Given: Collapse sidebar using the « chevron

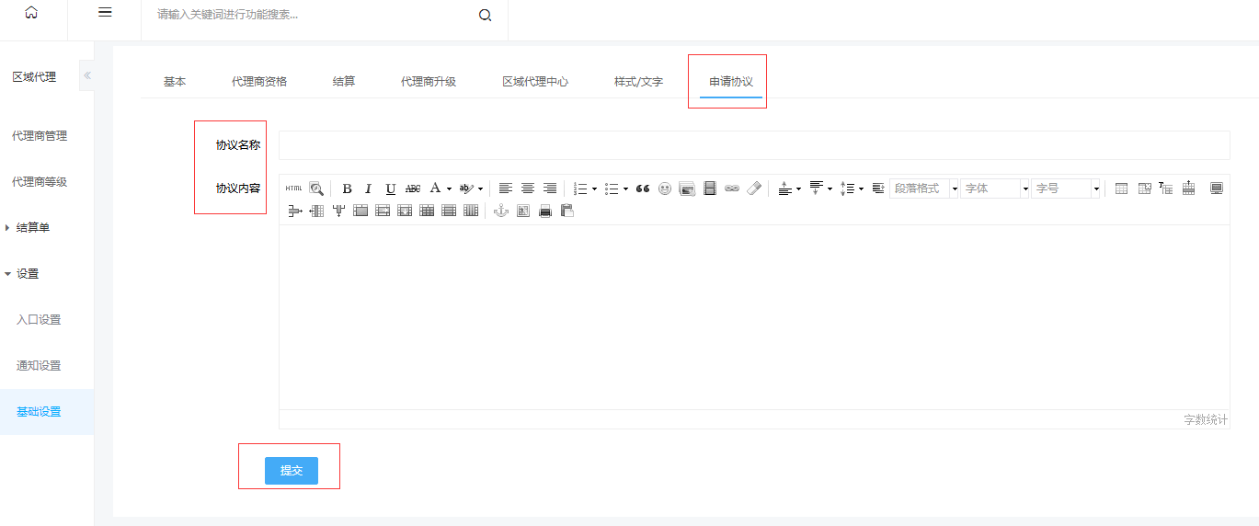Looking at the screenshot, I should point(87,75).
